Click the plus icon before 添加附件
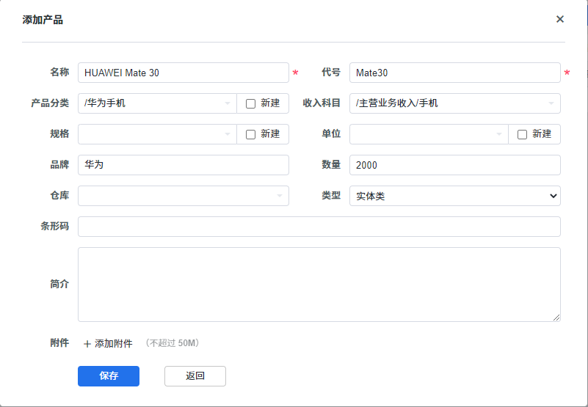Screen dimensions: 588x407 point(87,344)
